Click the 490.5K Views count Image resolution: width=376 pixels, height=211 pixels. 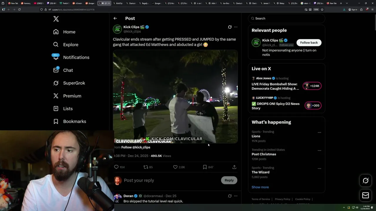click(x=161, y=156)
